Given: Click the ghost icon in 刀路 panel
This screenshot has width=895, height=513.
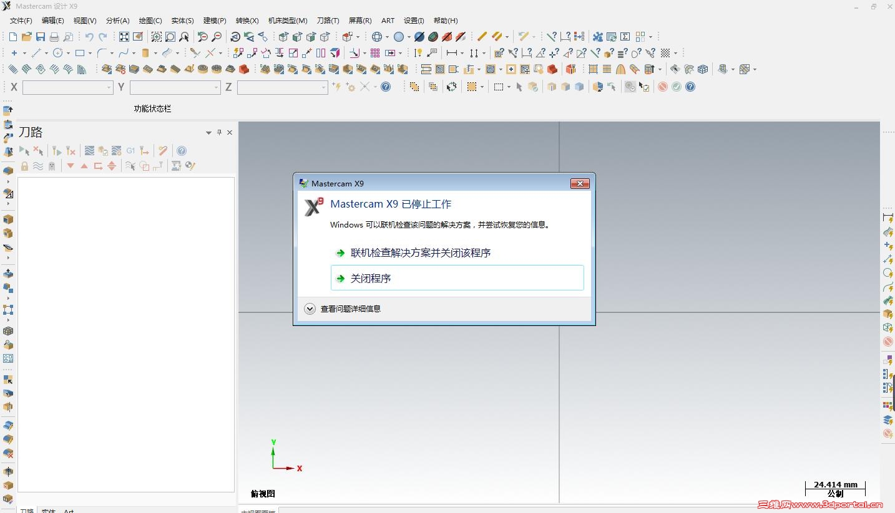Looking at the screenshot, I should point(52,166).
